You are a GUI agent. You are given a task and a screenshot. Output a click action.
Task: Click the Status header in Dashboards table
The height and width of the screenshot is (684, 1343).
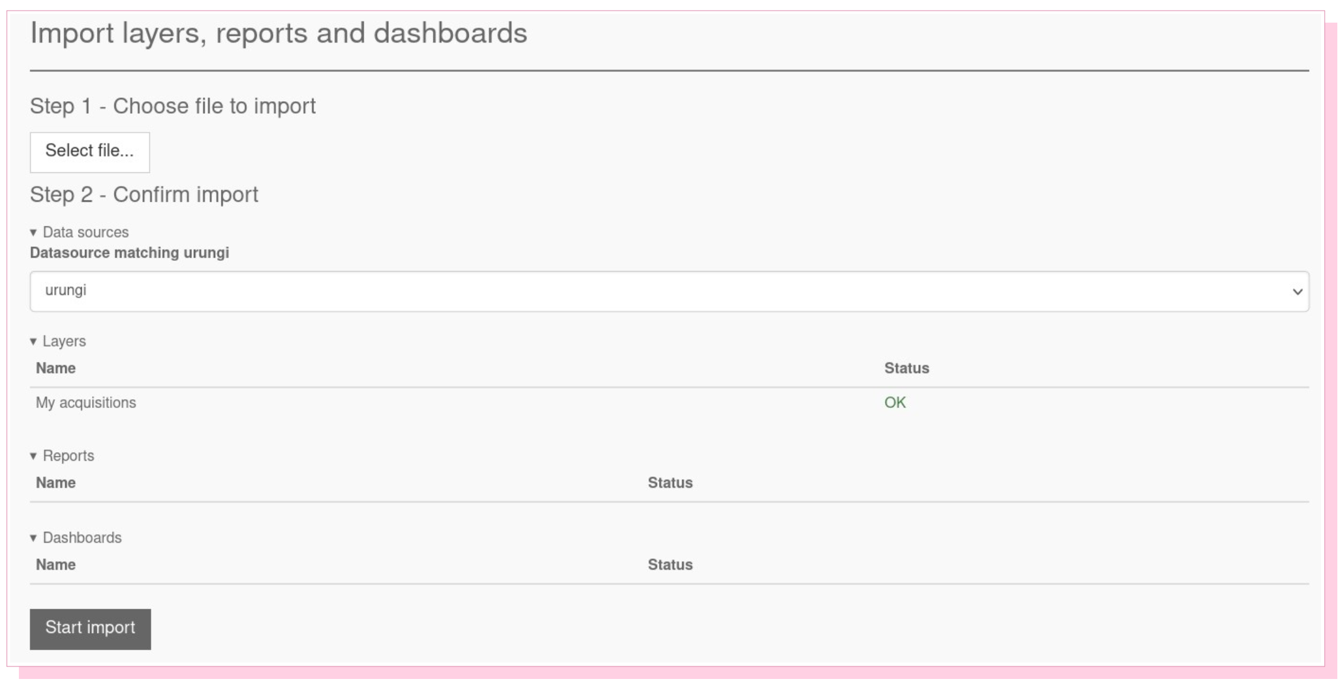(670, 565)
